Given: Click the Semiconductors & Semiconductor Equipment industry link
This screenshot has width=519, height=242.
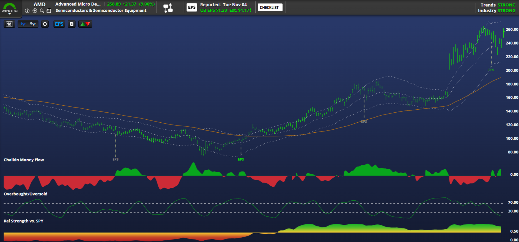Looking at the screenshot, I should 101,11.
